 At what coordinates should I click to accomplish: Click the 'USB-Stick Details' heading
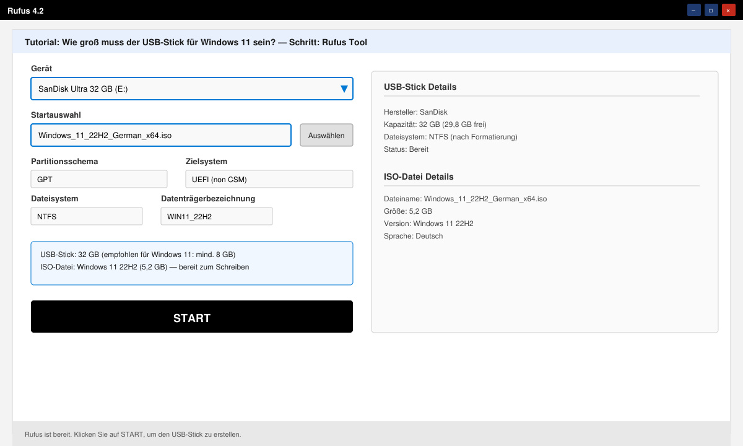point(420,87)
